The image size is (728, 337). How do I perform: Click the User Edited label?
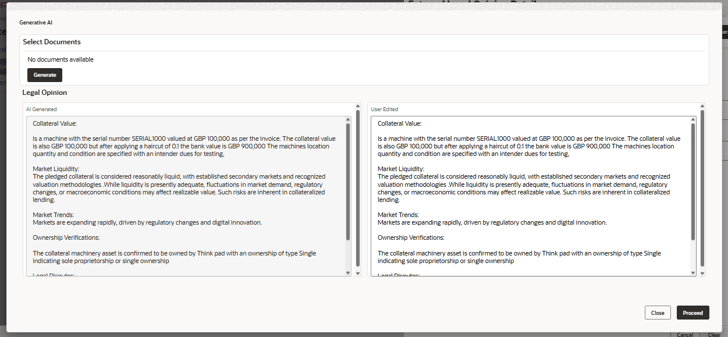tap(385, 109)
